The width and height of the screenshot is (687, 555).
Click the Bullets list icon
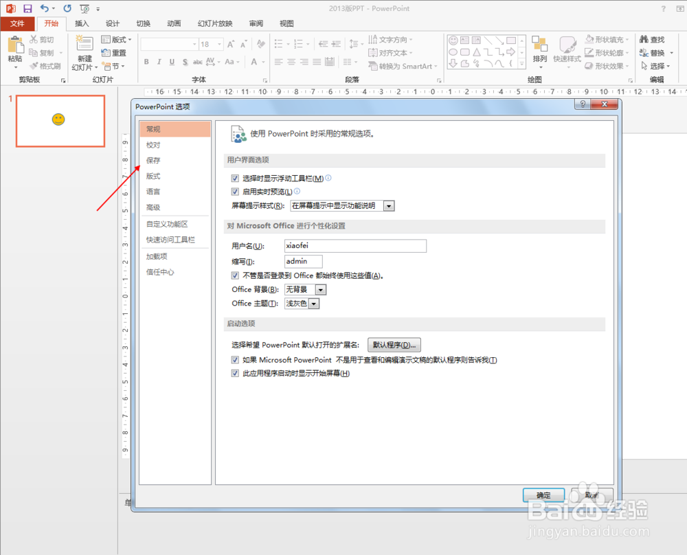(x=279, y=44)
